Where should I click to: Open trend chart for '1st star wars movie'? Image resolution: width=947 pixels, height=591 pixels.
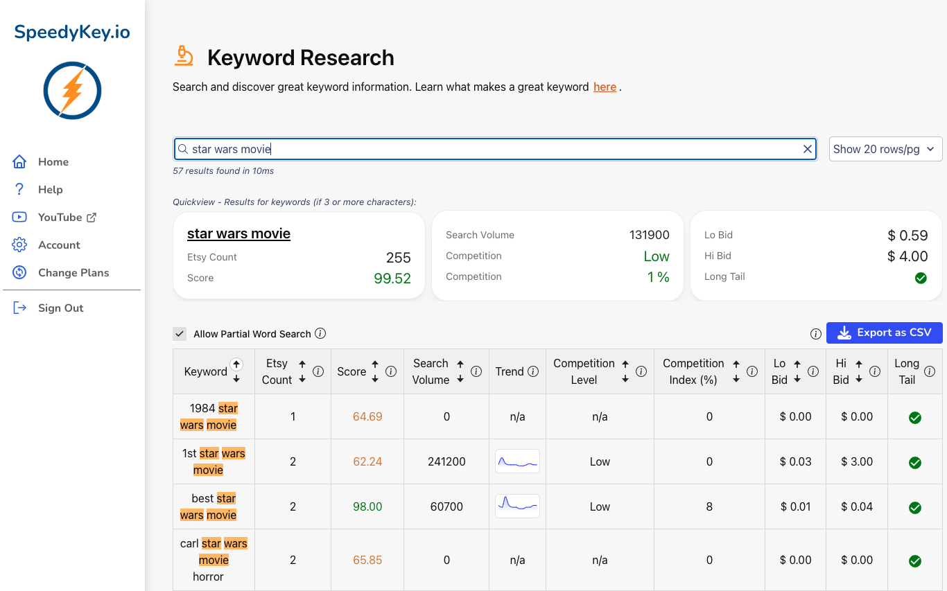point(517,461)
